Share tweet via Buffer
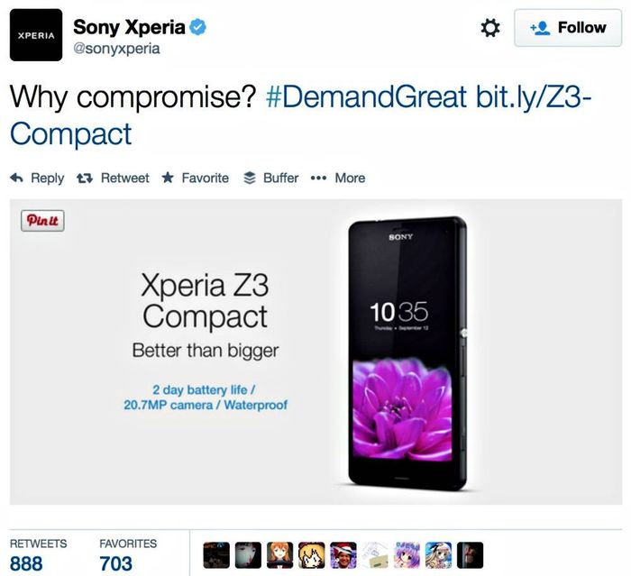631x576 pixels. tap(270, 178)
